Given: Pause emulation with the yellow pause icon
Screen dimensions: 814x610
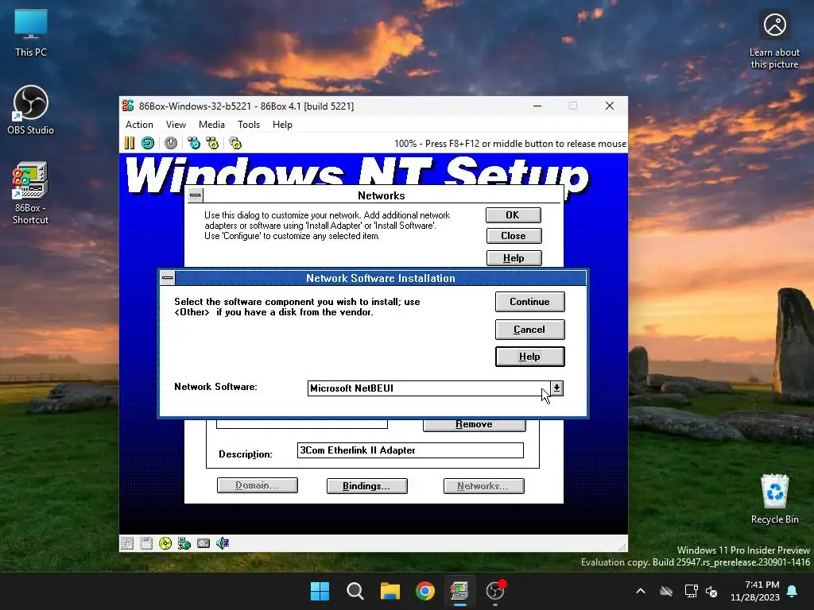Looking at the screenshot, I should pyautogui.click(x=130, y=143).
